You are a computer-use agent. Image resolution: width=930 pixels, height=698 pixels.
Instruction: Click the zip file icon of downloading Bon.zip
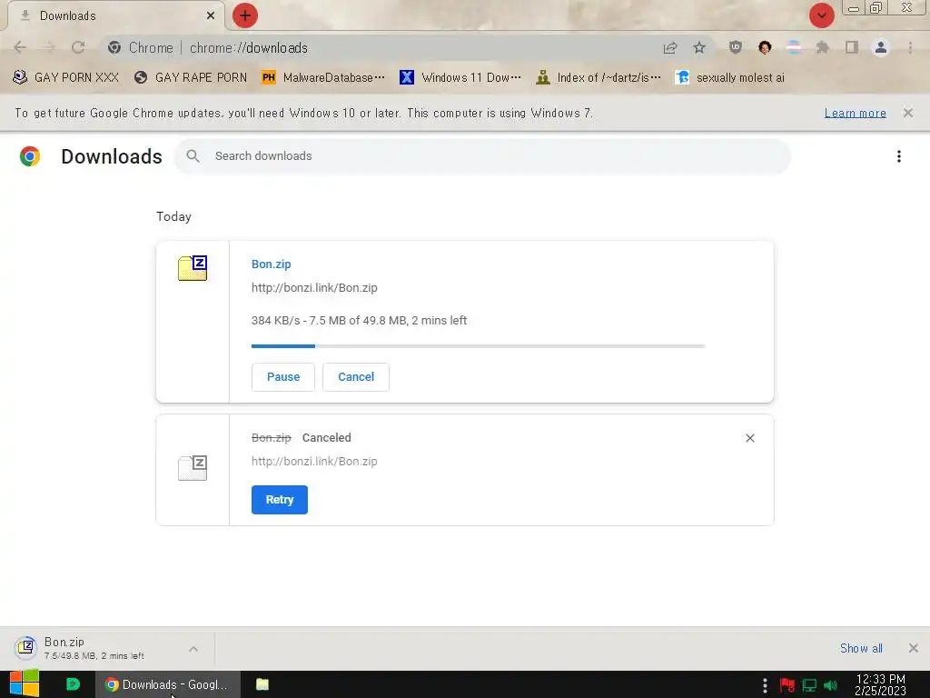pos(193,268)
